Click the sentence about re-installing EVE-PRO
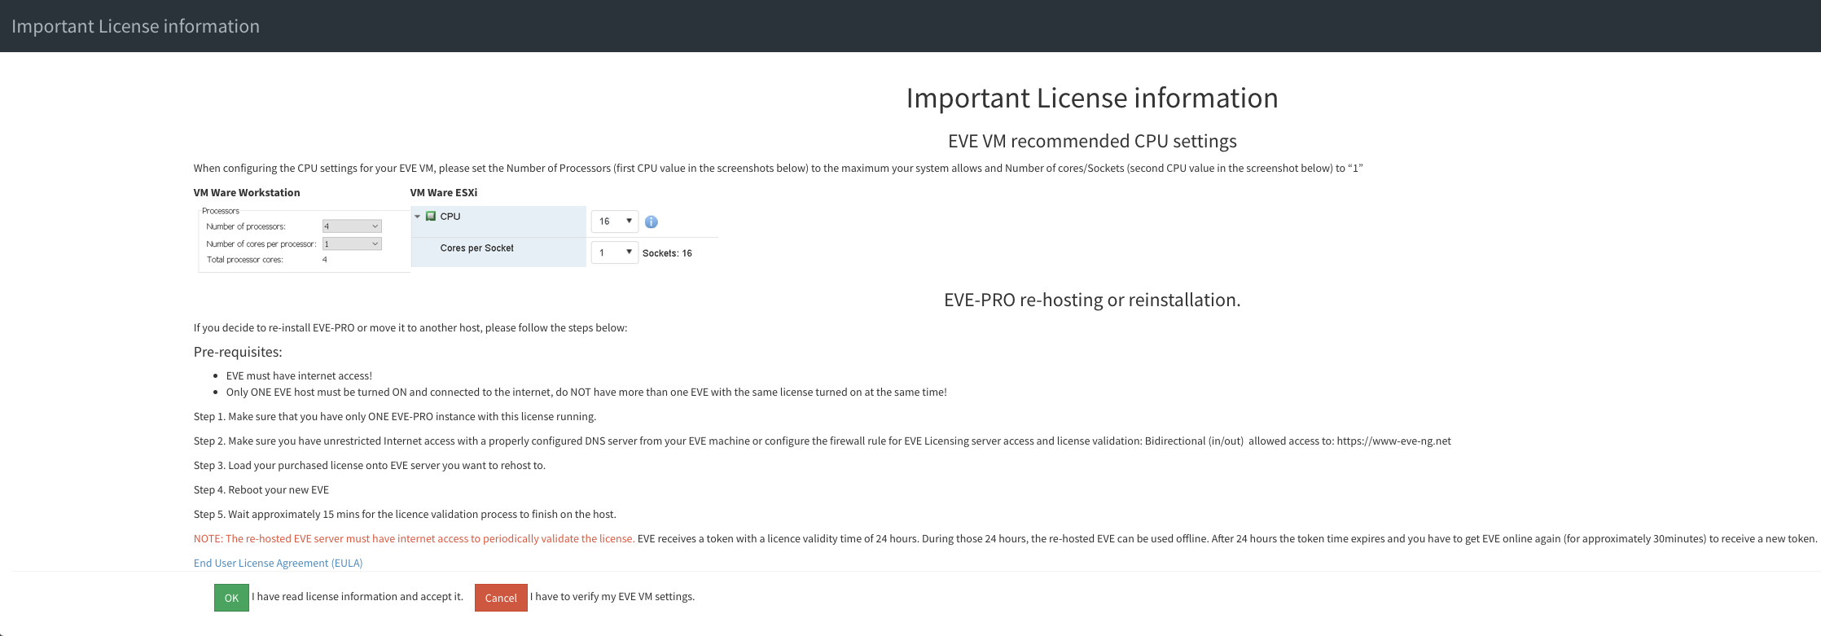Image resolution: width=1821 pixels, height=636 pixels. pos(410,327)
